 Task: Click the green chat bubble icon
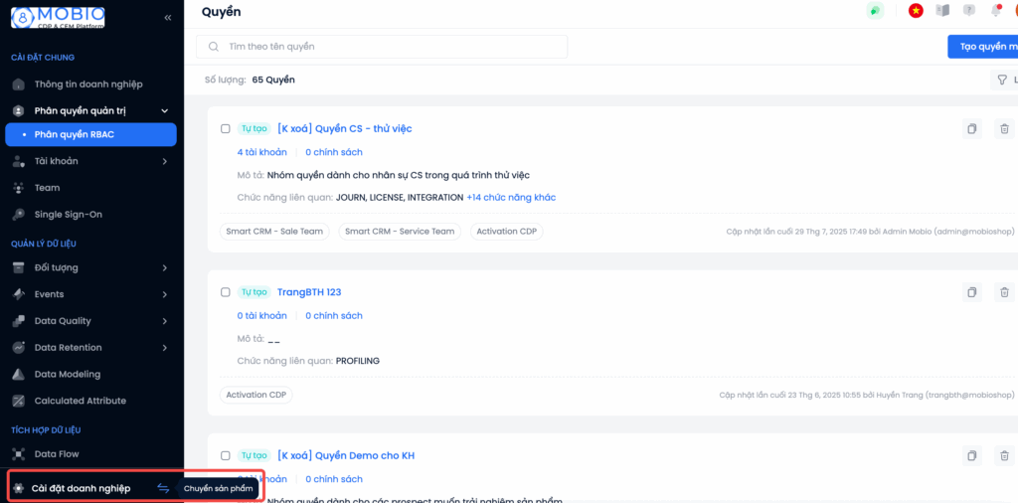click(x=875, y=11)
